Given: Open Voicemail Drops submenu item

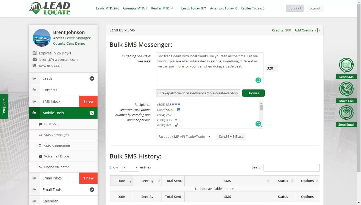Looking at the screenshot, I should (x=63, y=156).
